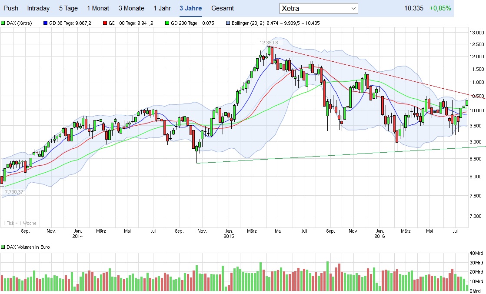
Task: Click the 12.390,8 high marker label
Action: point(269,43)
